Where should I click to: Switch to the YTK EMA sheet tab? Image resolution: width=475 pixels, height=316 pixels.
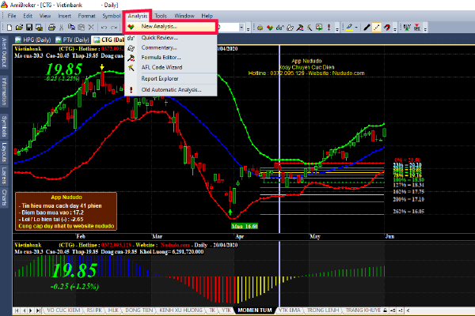coord(289,310)
